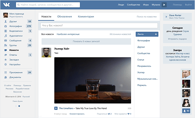Select the second page indicator dot
The image size is (195, 118).
pyautogui.click(x=19, y=106)
